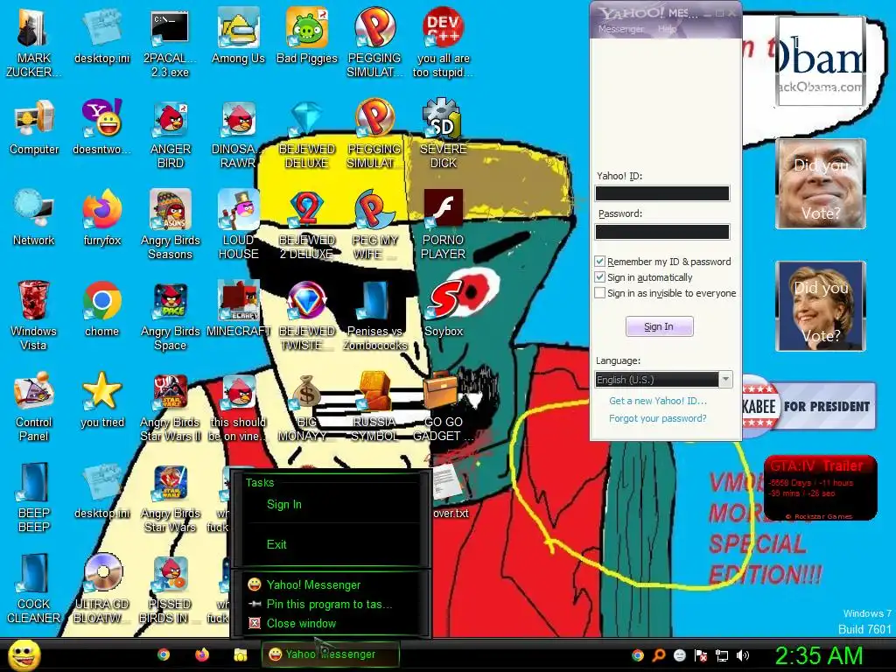Select Yahoo! Messenger jump list entry
896x672 pixels.
(313, 584)
